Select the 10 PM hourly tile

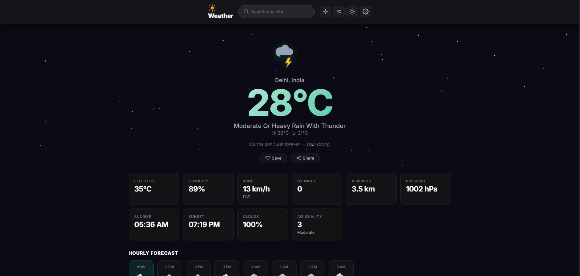tap(198, 268)
